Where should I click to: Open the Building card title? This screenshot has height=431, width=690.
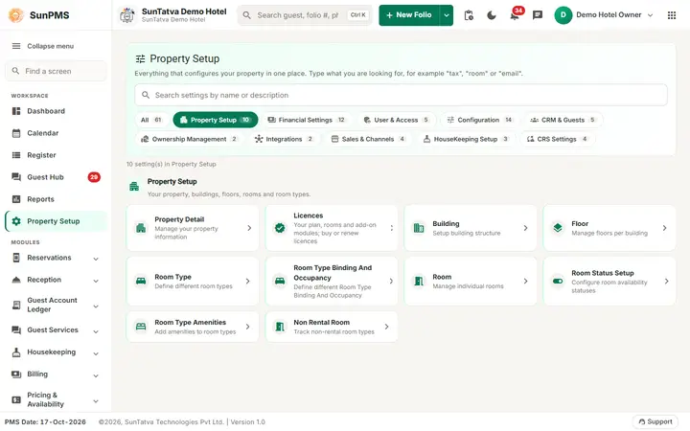(446, 223)
